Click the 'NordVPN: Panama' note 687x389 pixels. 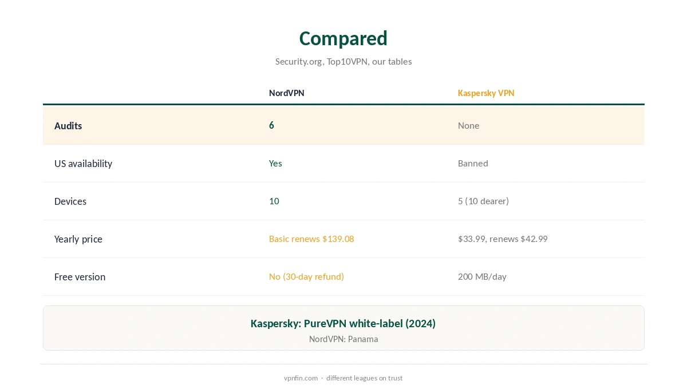pyautogui.click(x=343, y=339)
